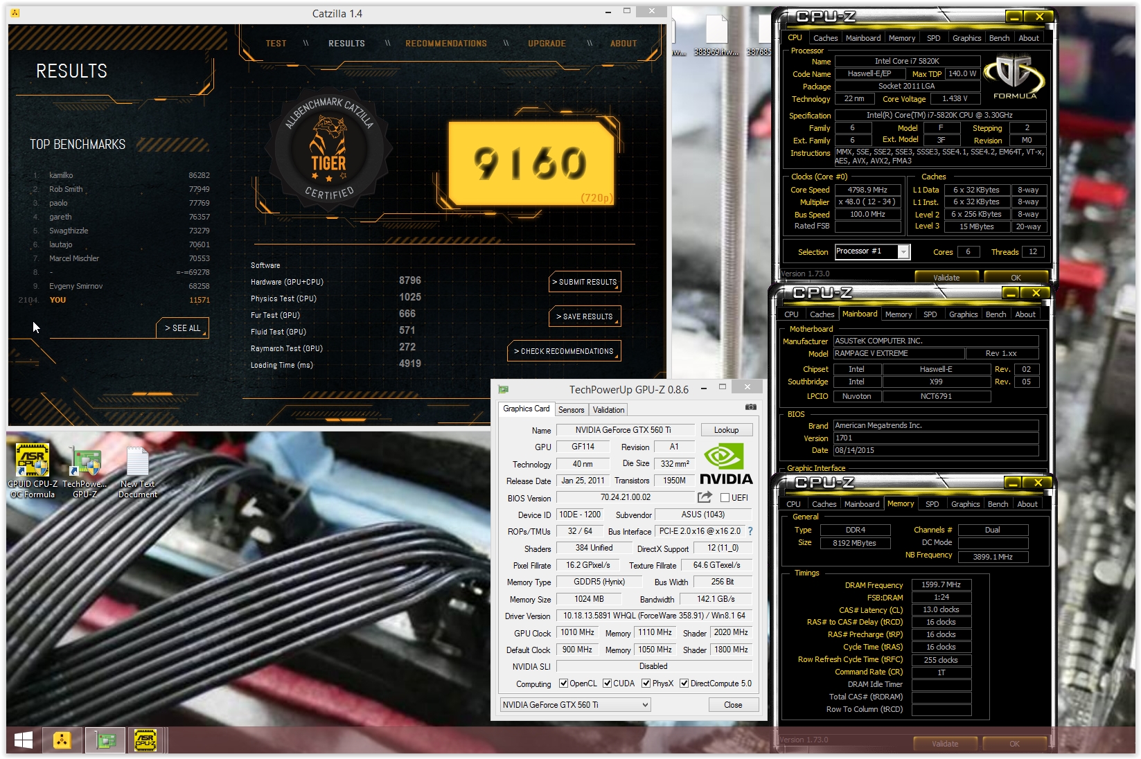Click DRAM Frequency 1599.7 MHz value

[941, 584]
